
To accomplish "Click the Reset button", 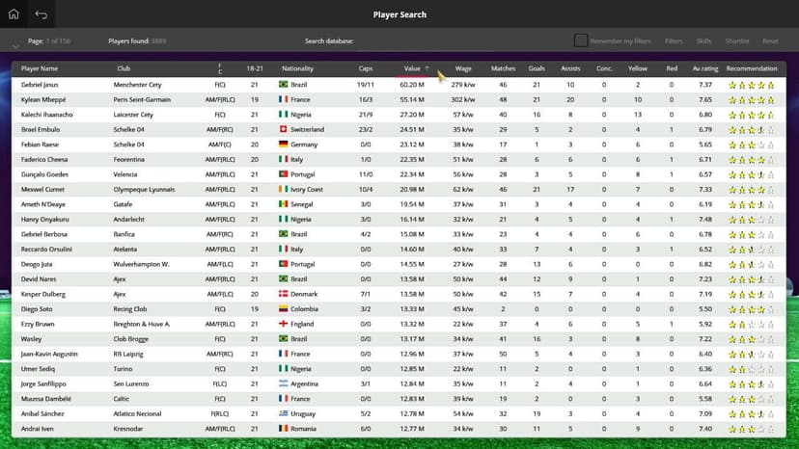I will 770,41.
